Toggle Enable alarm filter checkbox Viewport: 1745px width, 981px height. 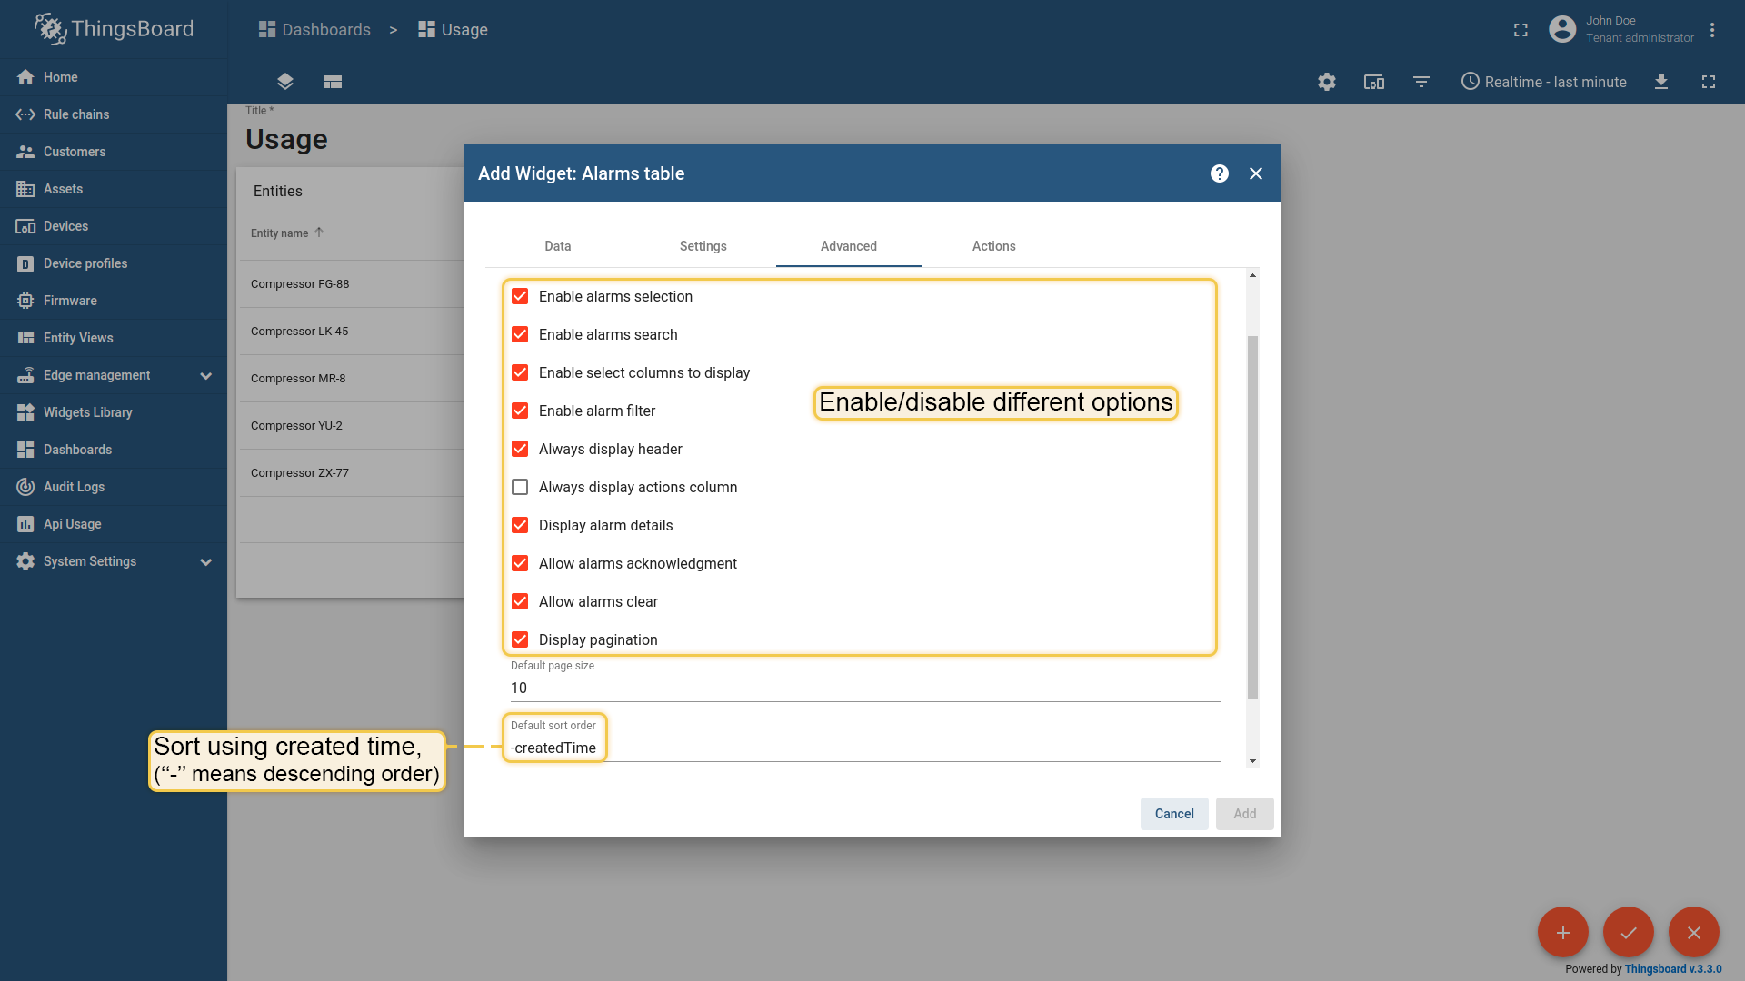(x=520, y=411)
